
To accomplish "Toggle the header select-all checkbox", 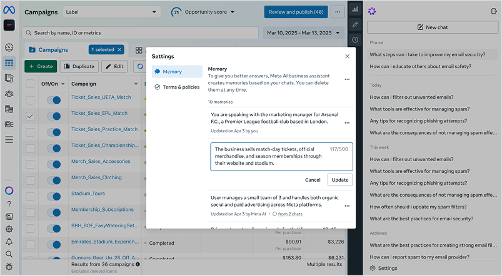I will [x=30, y=84].
